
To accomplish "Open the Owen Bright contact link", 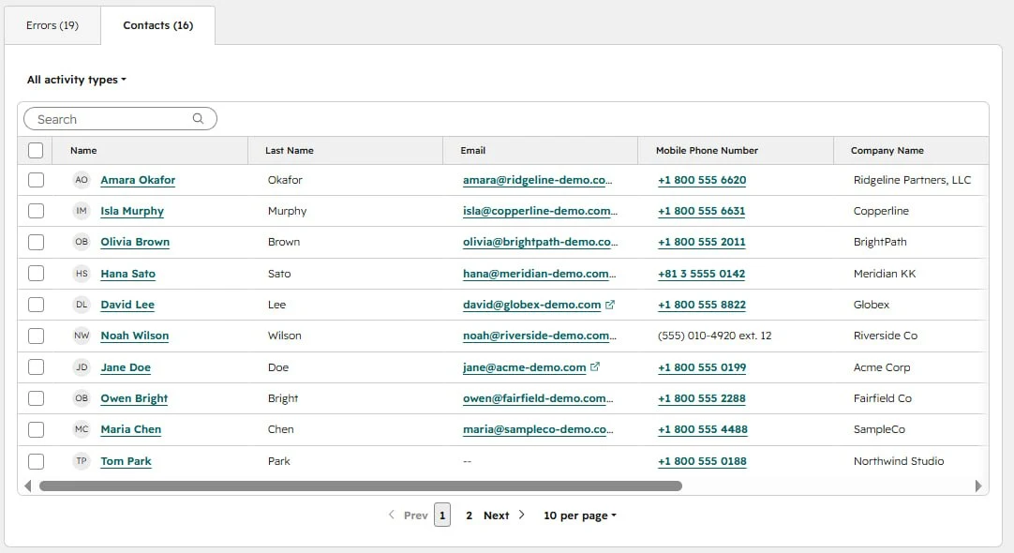I will pos(134,398).
